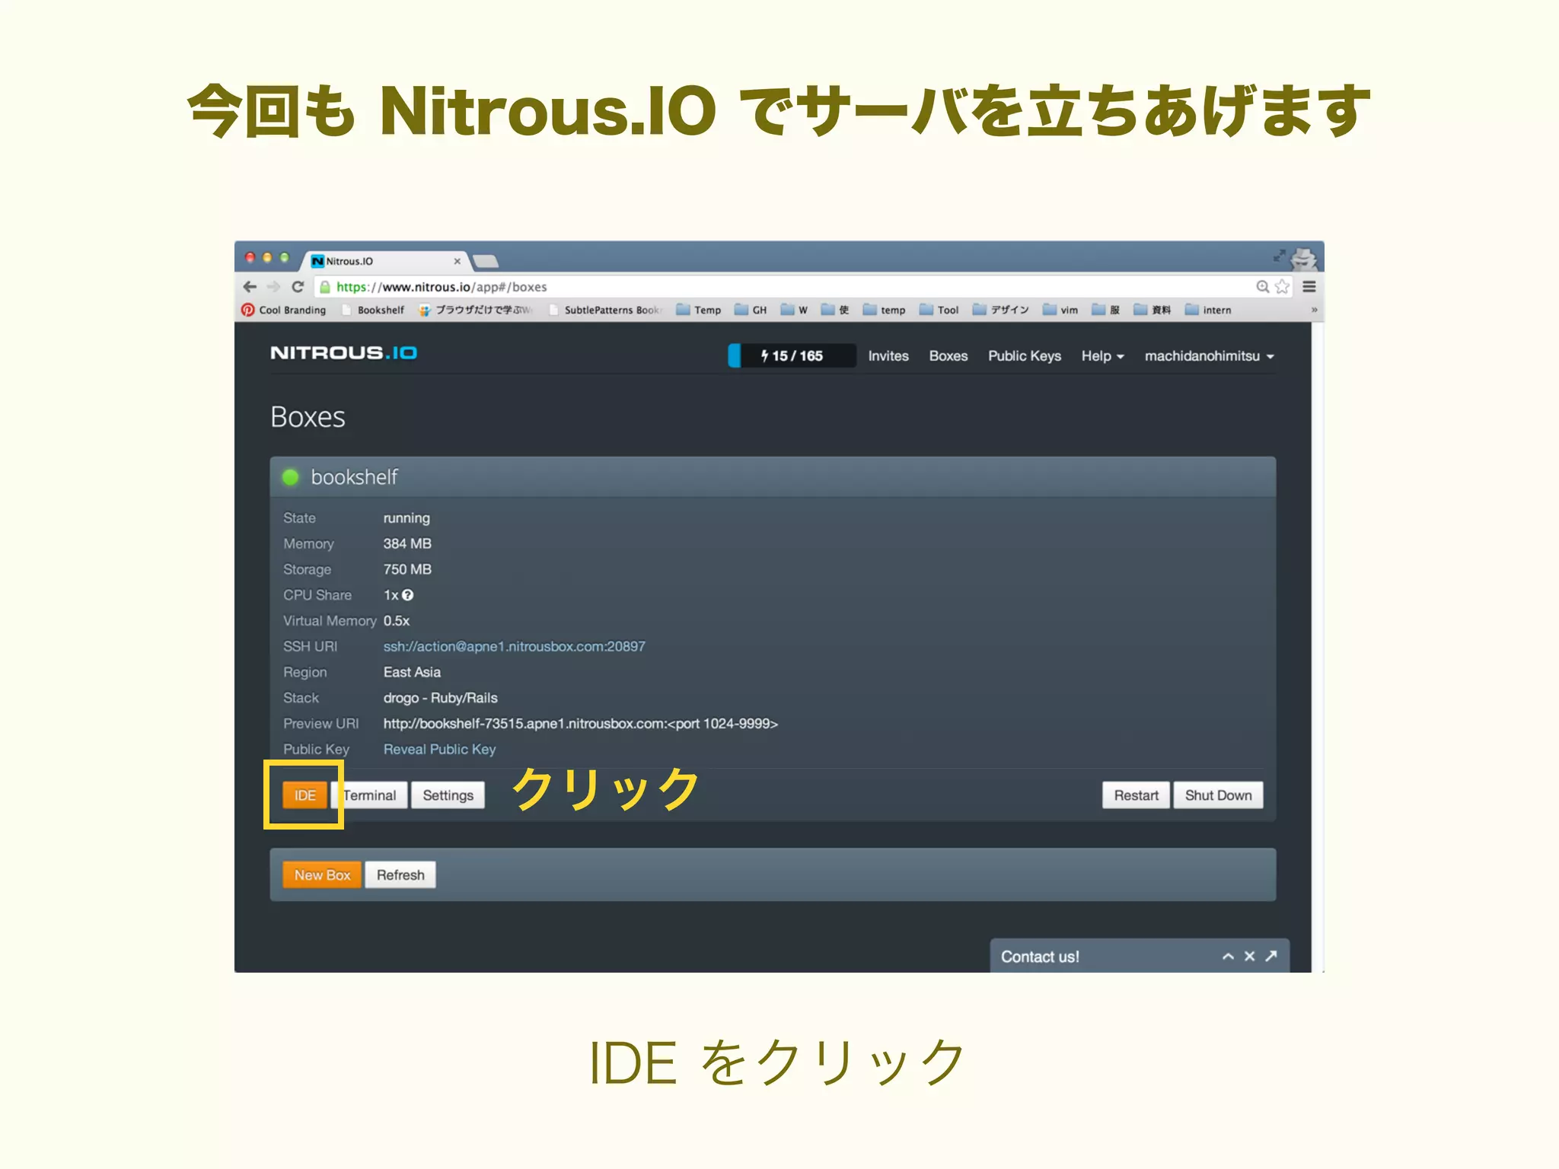Viewport: 1559px width, 1169px height.
Task: Open the Tool bookmark folder
Action: (x=939, y=310)
